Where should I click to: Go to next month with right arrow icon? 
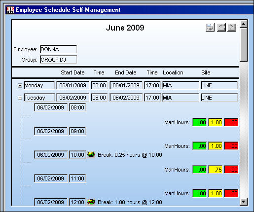pos(232,27)
